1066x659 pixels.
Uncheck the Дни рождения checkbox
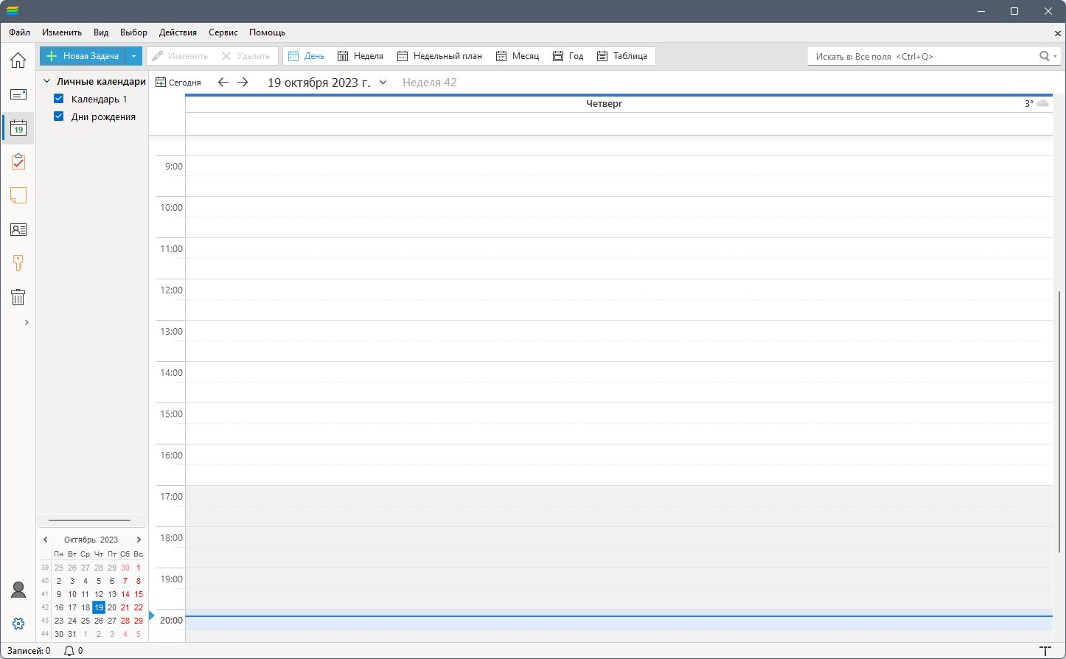59,116
